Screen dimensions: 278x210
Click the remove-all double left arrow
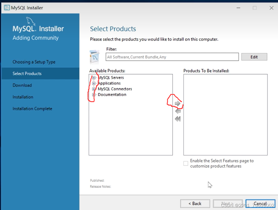[178, 119]
